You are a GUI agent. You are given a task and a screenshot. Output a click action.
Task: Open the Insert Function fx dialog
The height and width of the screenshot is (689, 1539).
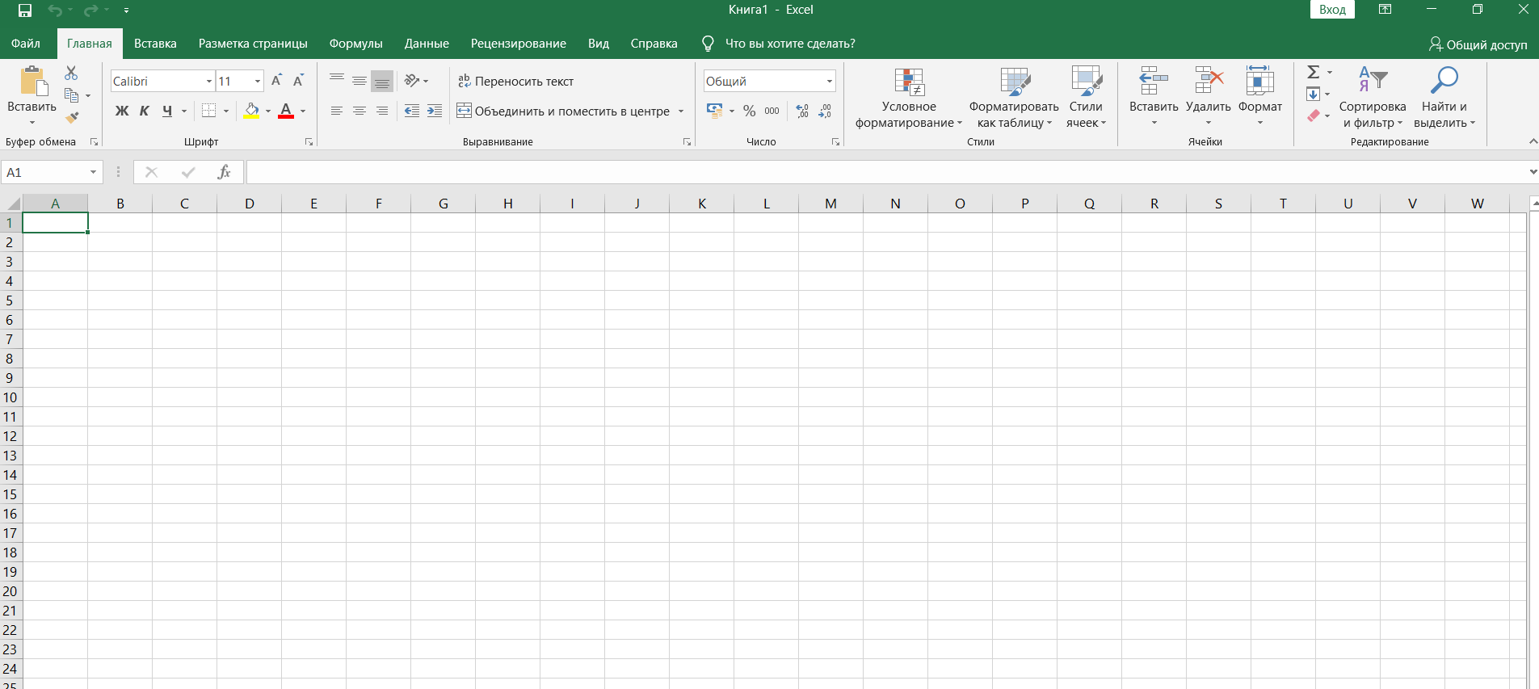click(x=224, y=172)
